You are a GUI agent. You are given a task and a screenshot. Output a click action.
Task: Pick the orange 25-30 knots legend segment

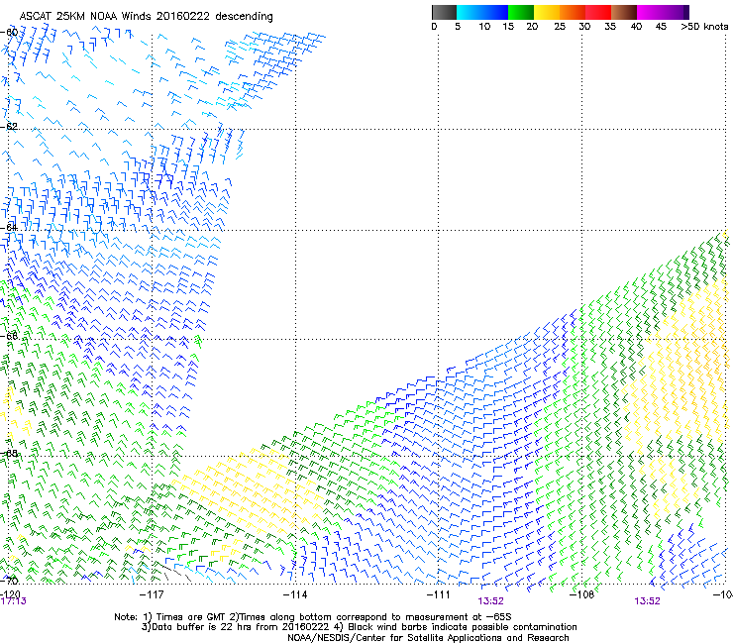point(573,12)
